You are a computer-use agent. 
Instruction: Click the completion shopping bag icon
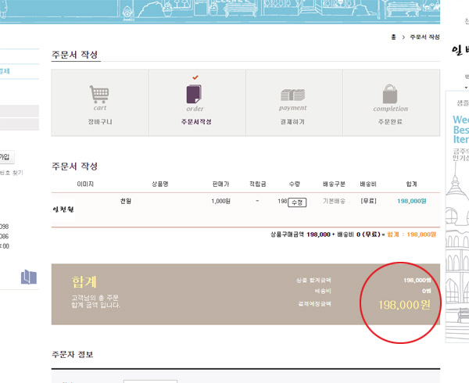(x=390, y=94)
